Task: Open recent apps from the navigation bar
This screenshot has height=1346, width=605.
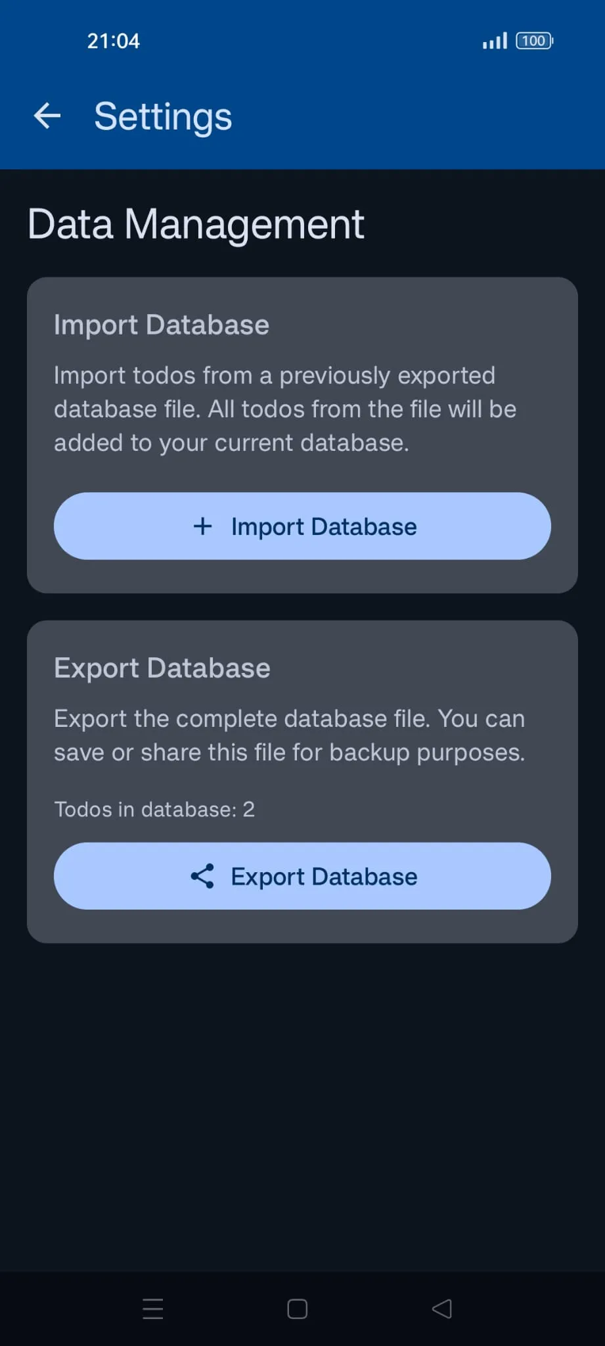Action: (x=152, y=1308)
